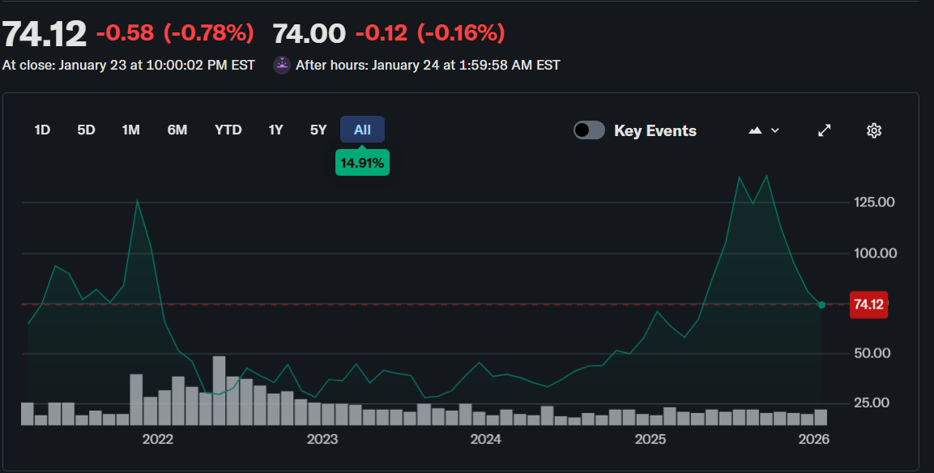This screenshot has height=473, width=934.
Task: Click the 2026 axis label
Action: click(x=813, y=439)
